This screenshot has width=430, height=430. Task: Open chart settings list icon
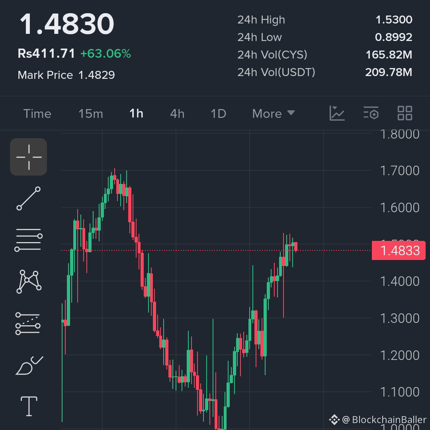pyautogui.click(x=371, y=113)
